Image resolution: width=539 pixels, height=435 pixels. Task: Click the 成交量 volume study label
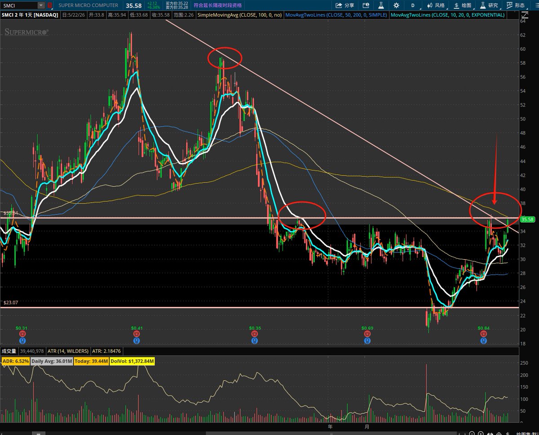(9, 351)
